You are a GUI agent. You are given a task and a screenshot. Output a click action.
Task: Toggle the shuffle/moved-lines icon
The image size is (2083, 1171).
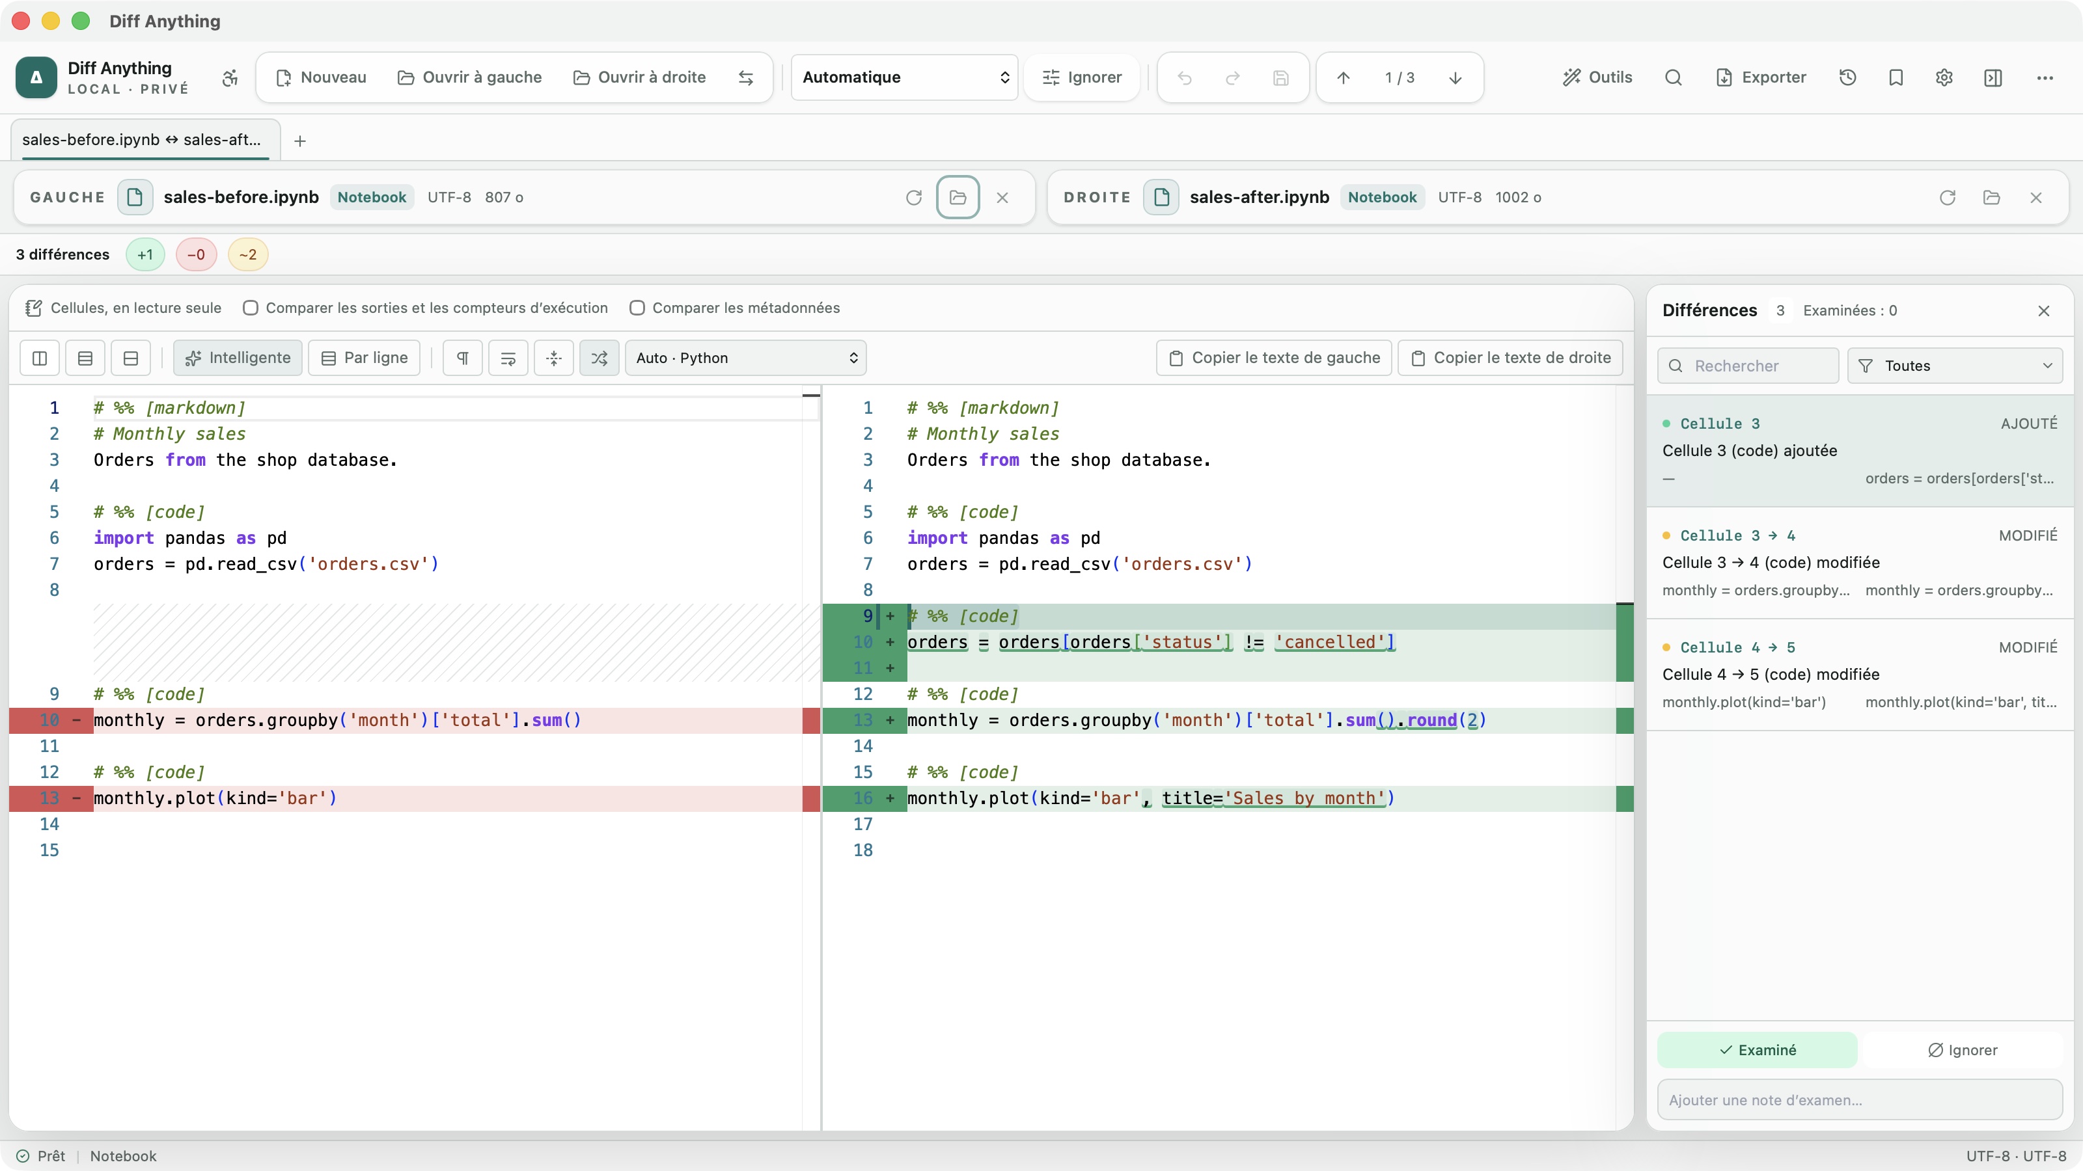[x=599, y=358]
